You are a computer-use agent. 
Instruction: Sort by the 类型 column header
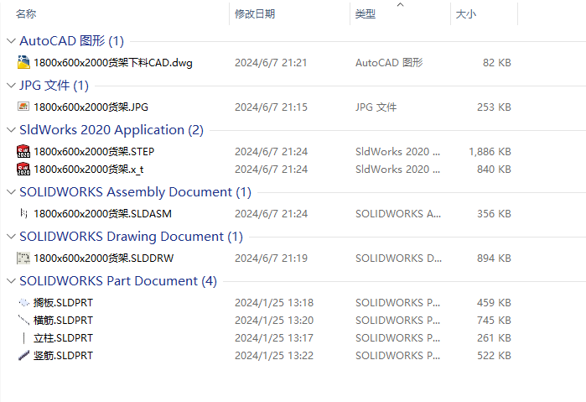click(366, 14)
